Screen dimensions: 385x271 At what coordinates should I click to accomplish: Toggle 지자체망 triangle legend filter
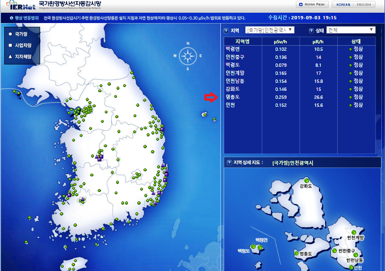pos(10,57)
